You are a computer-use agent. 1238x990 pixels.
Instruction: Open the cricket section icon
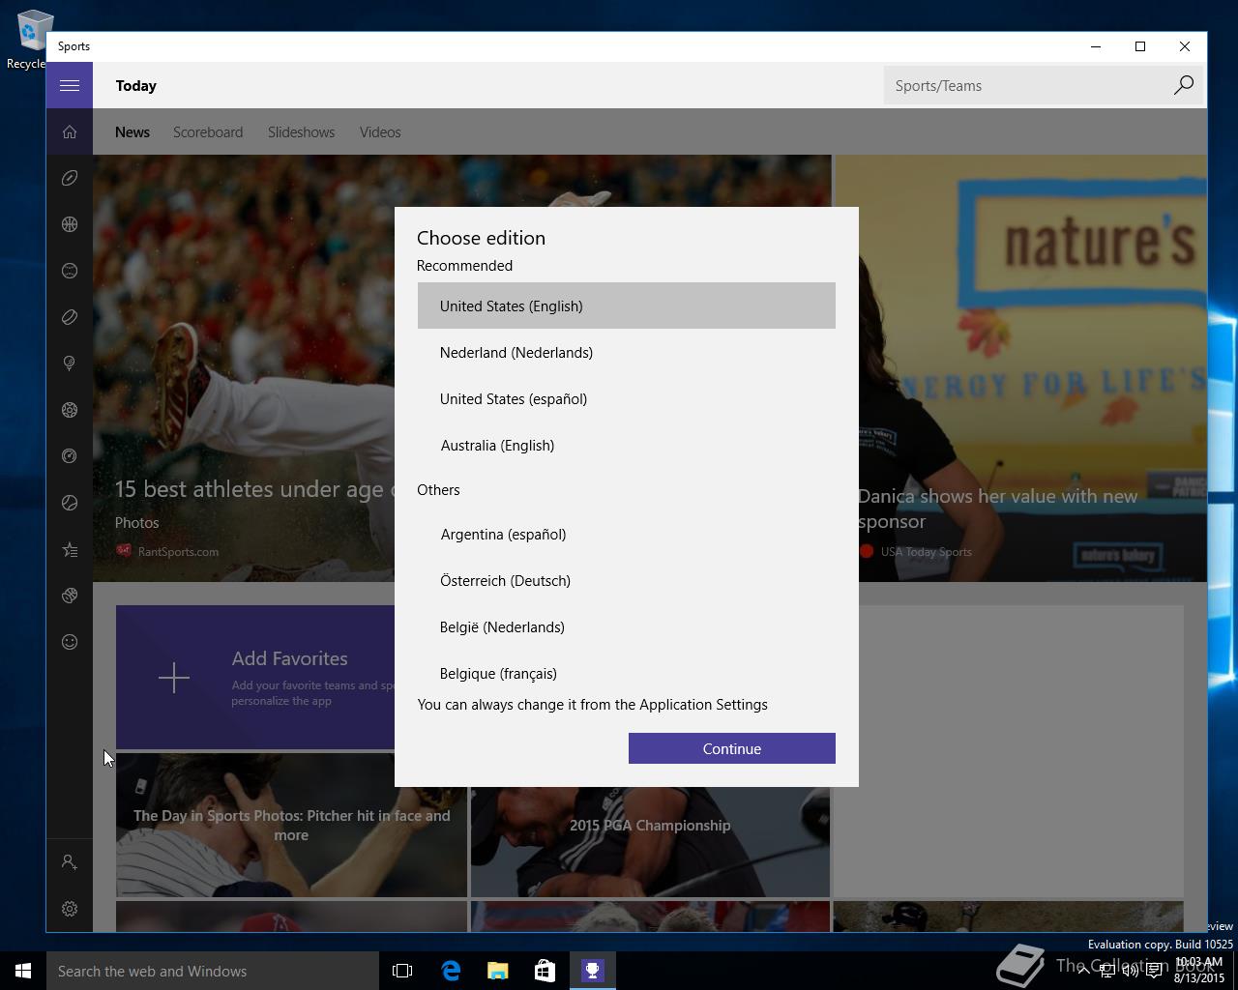point(70,596)
